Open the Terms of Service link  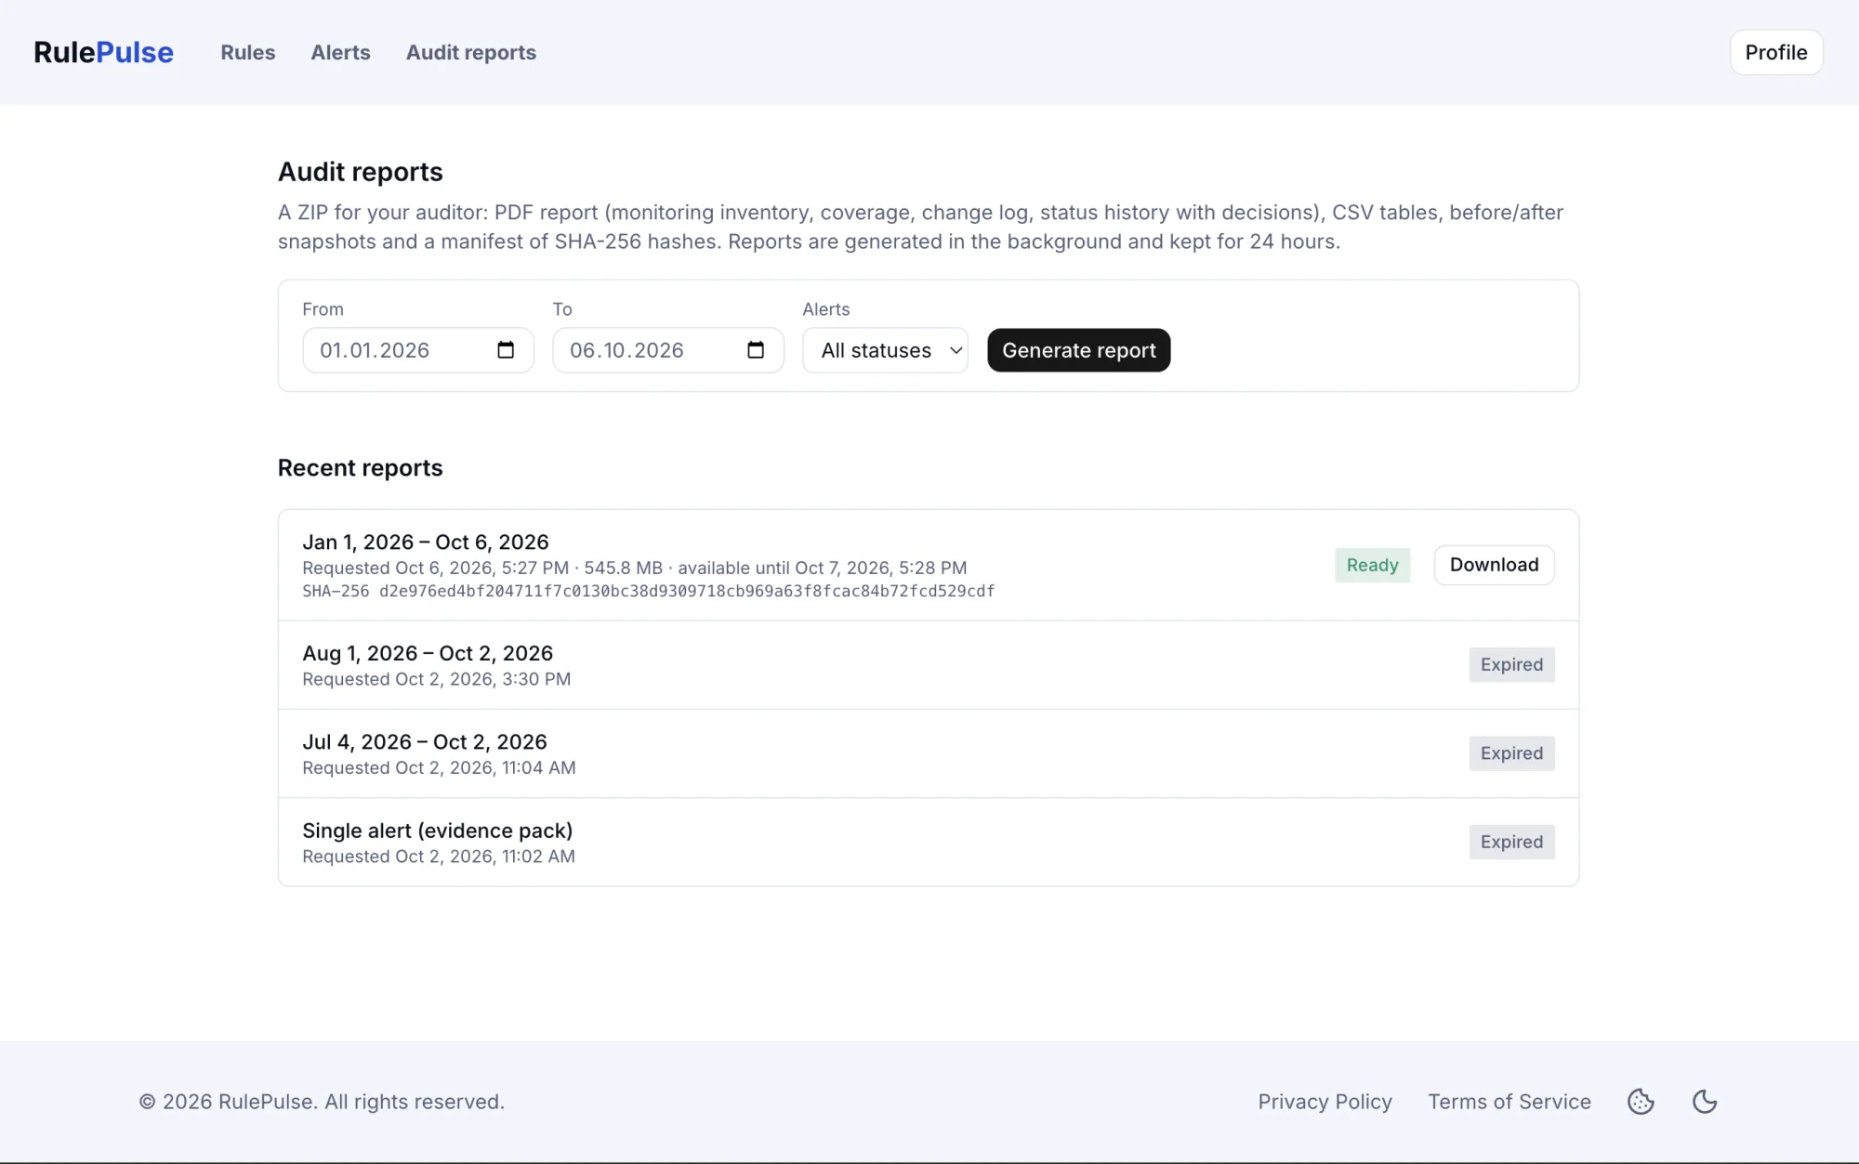1510,1102
